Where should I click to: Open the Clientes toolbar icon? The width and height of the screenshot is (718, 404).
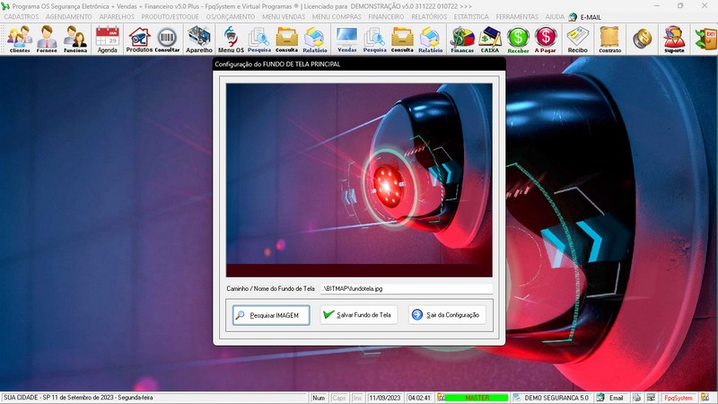point(20,40)
